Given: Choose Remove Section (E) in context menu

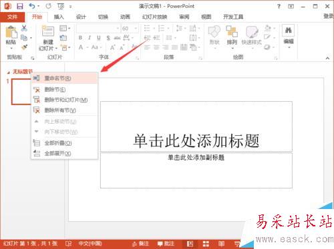Looking at the screenshot, I should coord(64,89).
